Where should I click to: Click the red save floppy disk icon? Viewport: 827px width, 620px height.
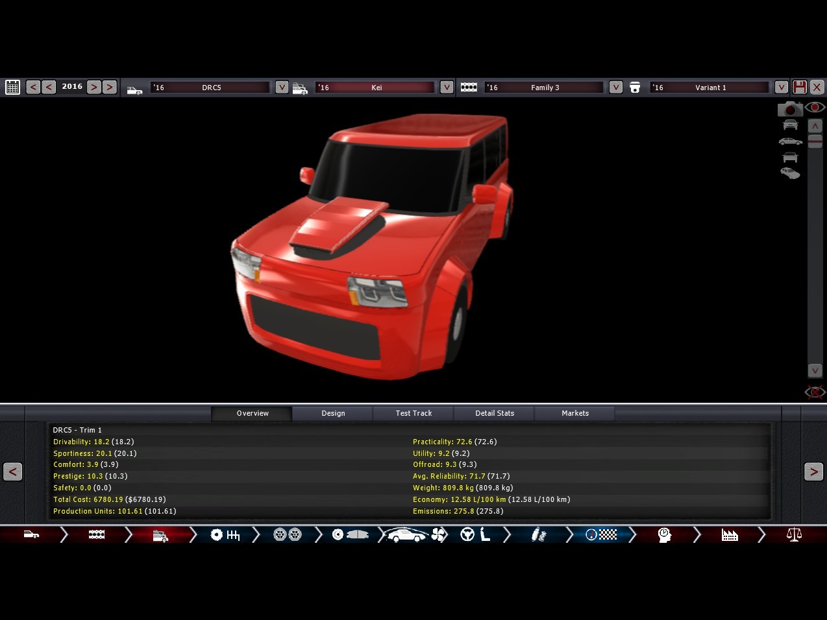pos(800,87)
